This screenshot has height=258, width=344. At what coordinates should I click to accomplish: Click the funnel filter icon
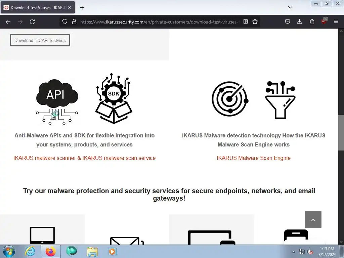[x=281, y=100]
